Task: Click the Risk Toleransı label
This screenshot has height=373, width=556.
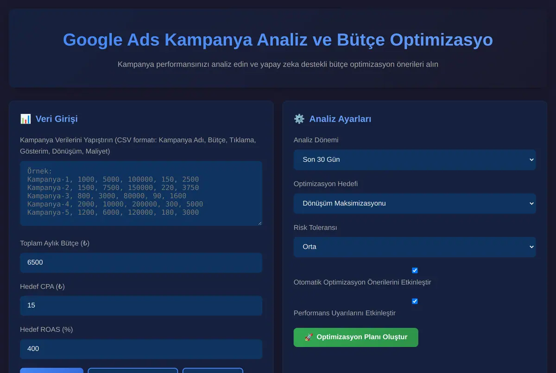Action: pyautogui.click(x=315, y=228)
